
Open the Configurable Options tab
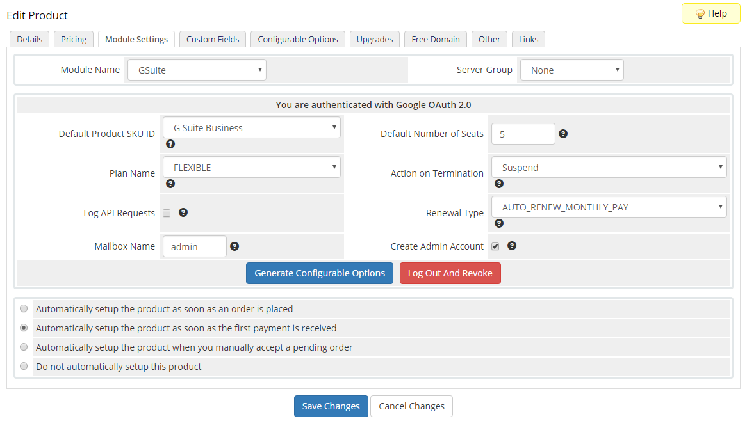tap(298, 39)
